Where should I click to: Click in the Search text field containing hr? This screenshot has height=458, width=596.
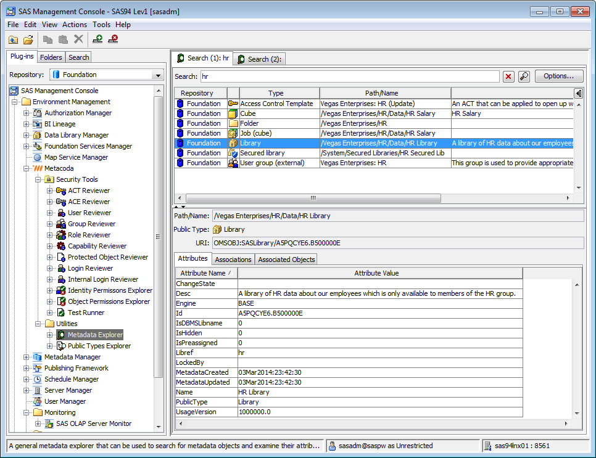[x=350, y=76]
